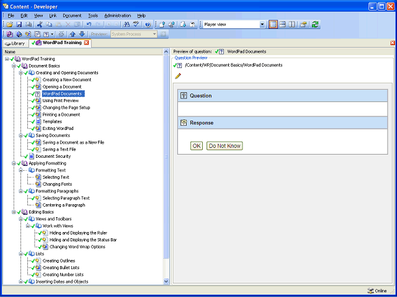Viewport: 397px width, 297px height.
Task: Click the Link Module purple book icon
Action: tap(10, 34)
